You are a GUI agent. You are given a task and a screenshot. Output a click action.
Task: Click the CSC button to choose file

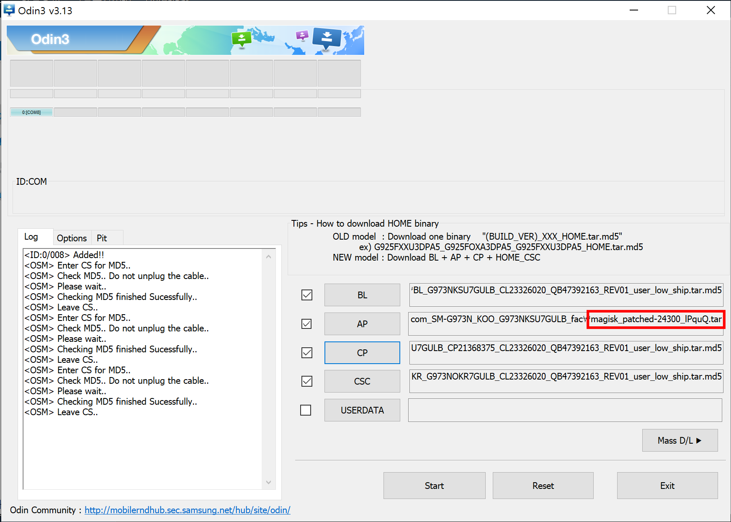click(x=362, y=381)
